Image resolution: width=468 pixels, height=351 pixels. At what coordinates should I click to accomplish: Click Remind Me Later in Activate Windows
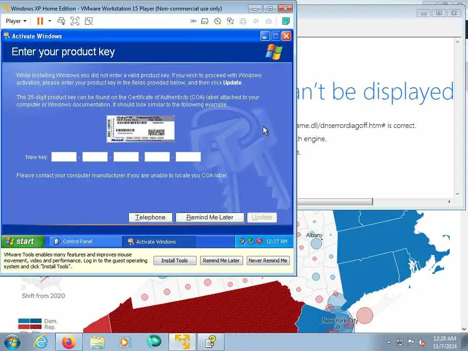pyautogui.click(x=210, y=217)
